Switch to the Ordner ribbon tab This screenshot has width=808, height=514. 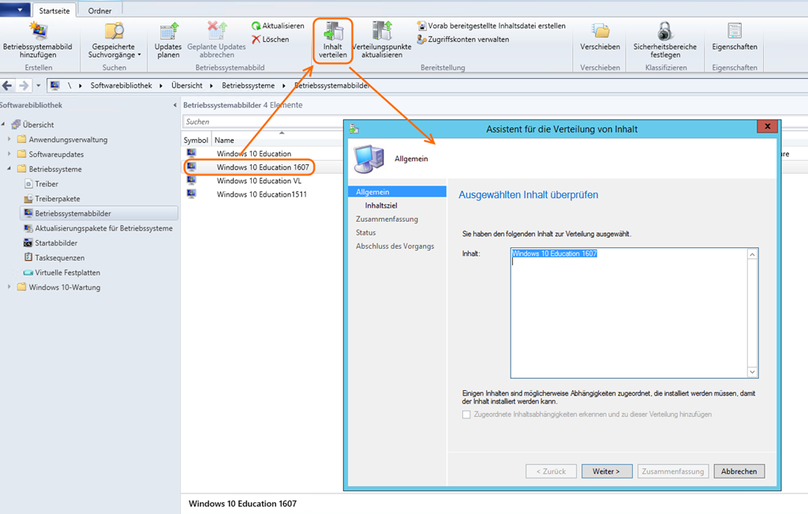click(99, 10)
